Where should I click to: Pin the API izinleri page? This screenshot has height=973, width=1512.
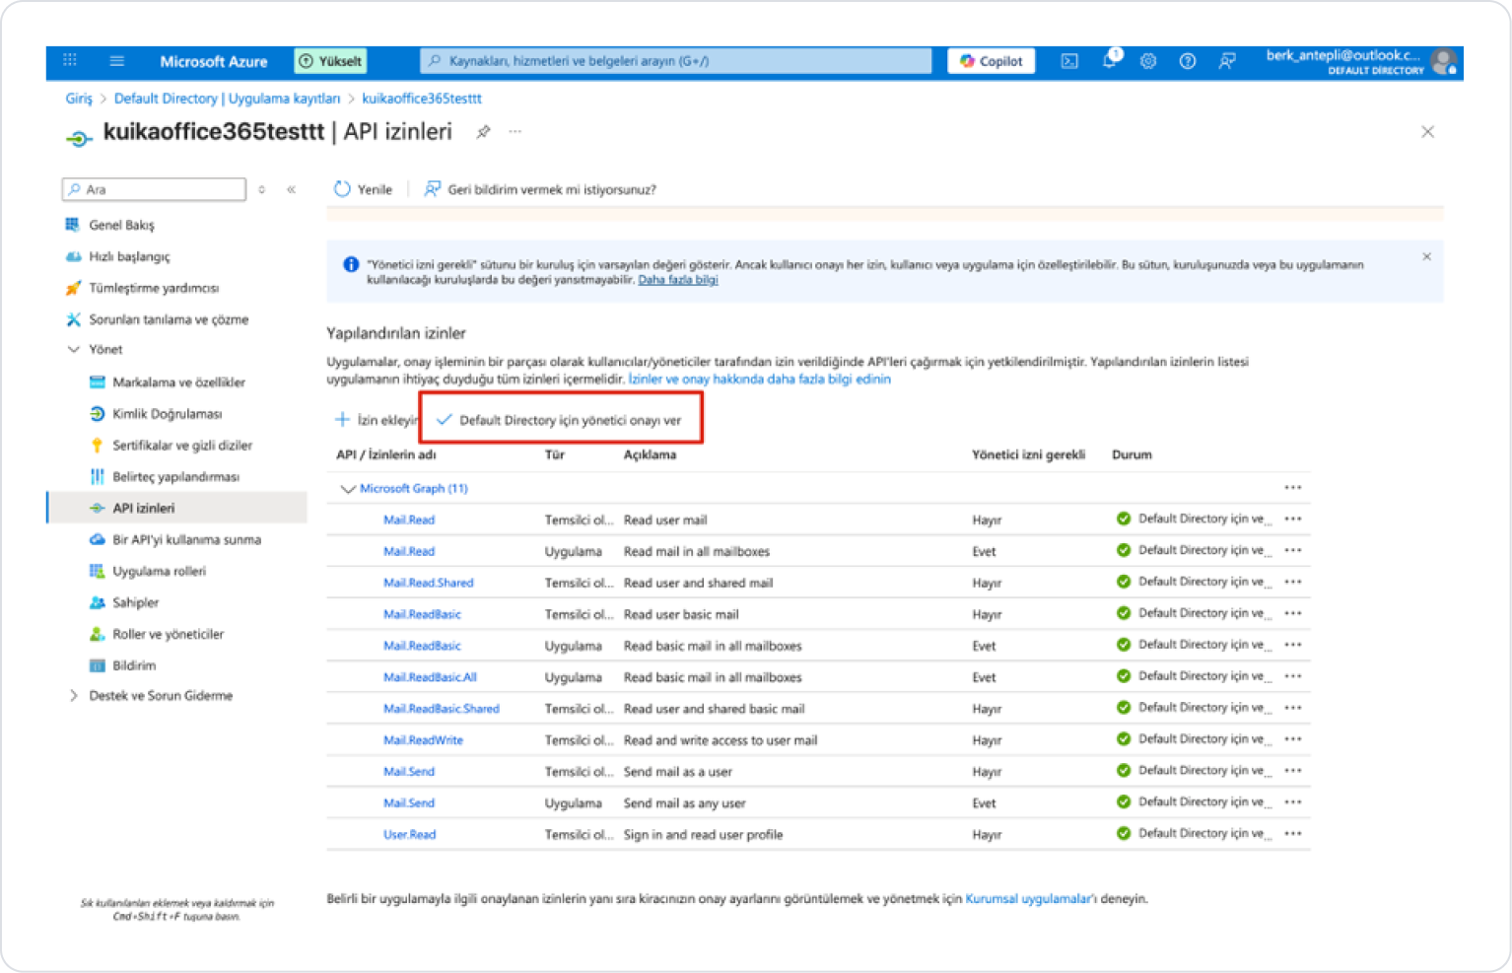coord(483,132)
